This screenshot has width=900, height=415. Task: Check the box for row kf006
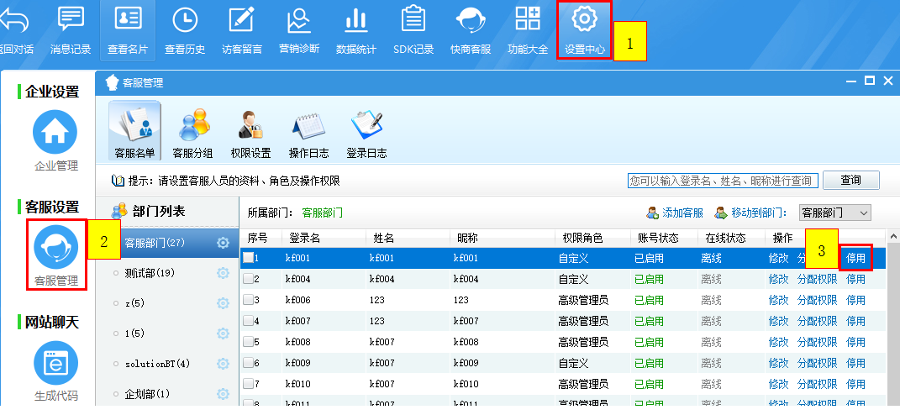(x=248, y=300)
